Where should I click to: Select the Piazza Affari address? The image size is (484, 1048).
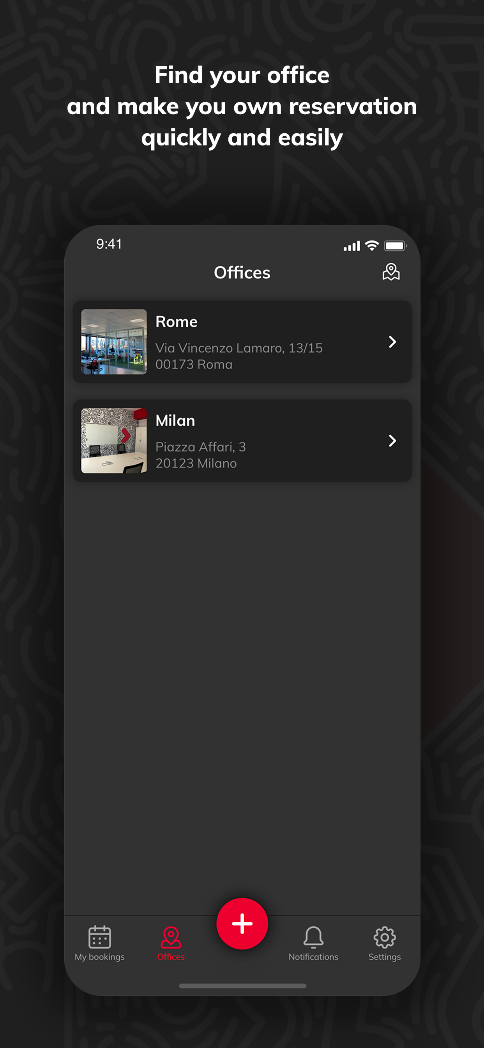201,455
